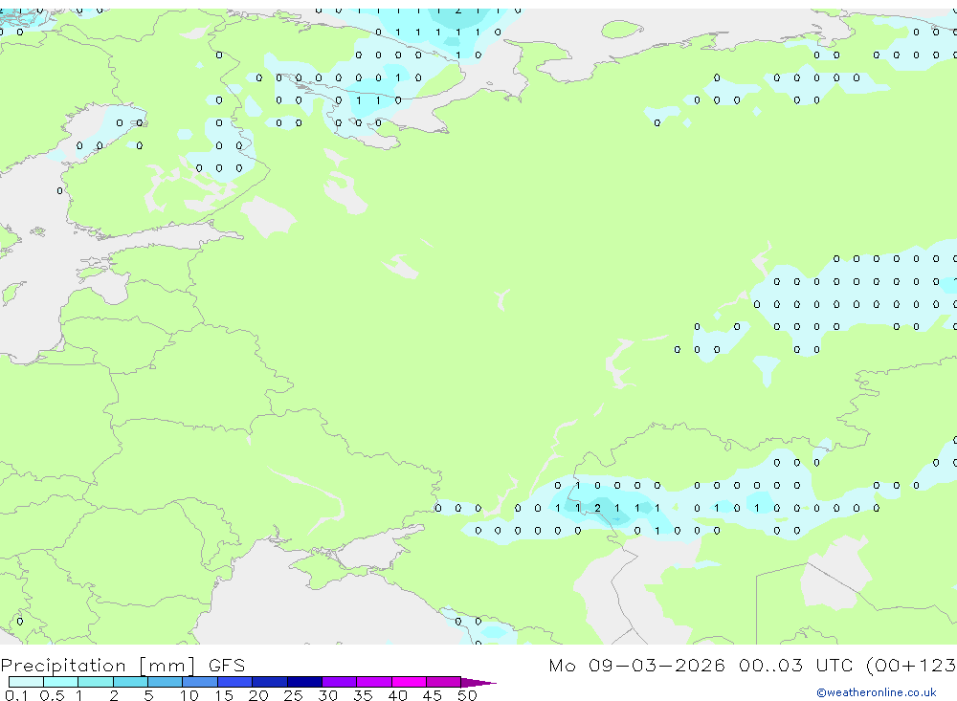The width and height of the screenshot is (957, 701).
Task: Click the 'GFS' model label
Action: (x=227, y=665)
